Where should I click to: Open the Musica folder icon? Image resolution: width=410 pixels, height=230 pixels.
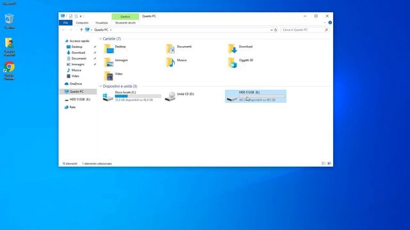[170, 63]
